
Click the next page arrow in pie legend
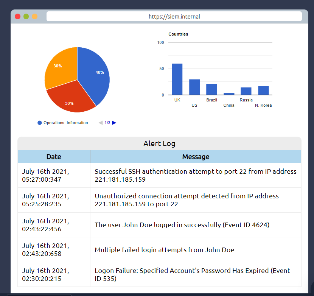point(114,123)
